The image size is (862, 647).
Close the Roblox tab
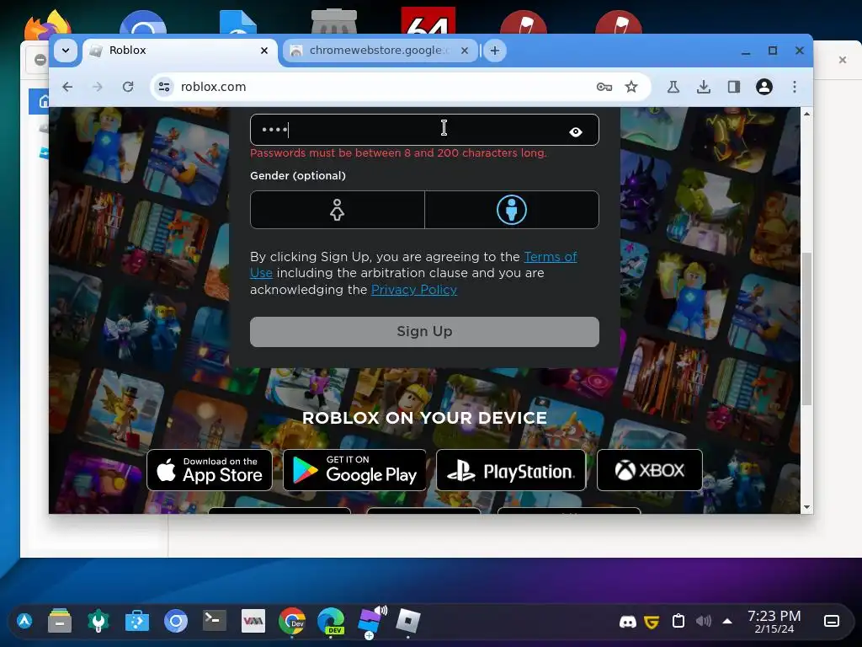pos(263,51)
